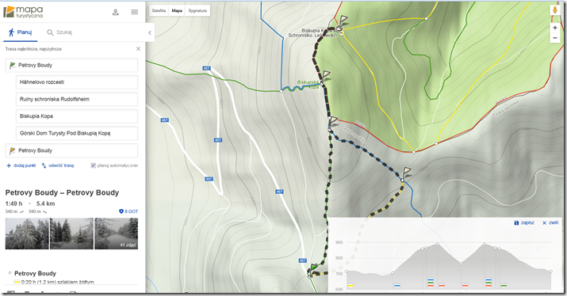Screen dimensions: 567x296
Task: Click the zwiń collapse profile link
Action: pos(550,222)
